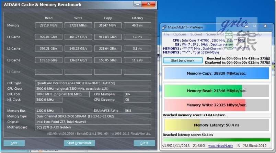Click the Chipset Intel Lynx Point field
The width and height of the screenshot is (276, 153).
[93, 122]
